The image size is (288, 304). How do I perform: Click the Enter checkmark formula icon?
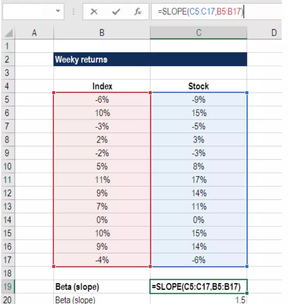[116, 12]
